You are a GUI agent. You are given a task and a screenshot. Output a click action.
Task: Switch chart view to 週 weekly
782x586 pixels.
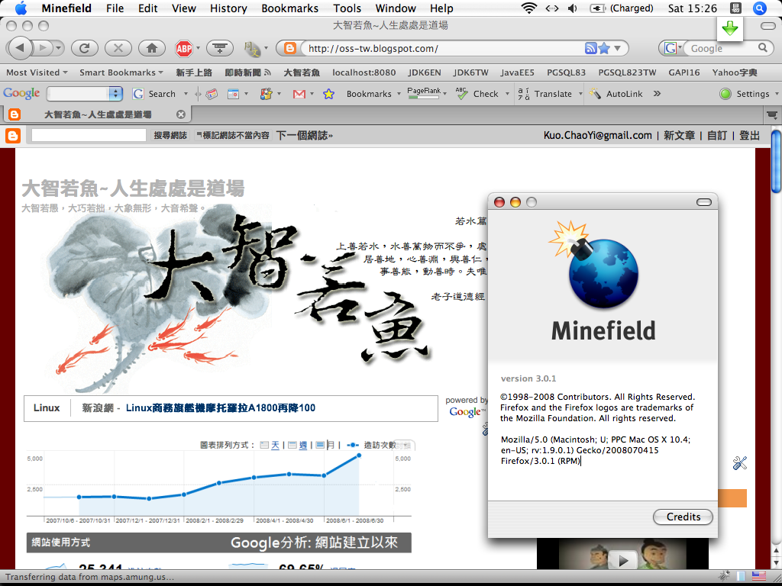click(x=302, y=445)
